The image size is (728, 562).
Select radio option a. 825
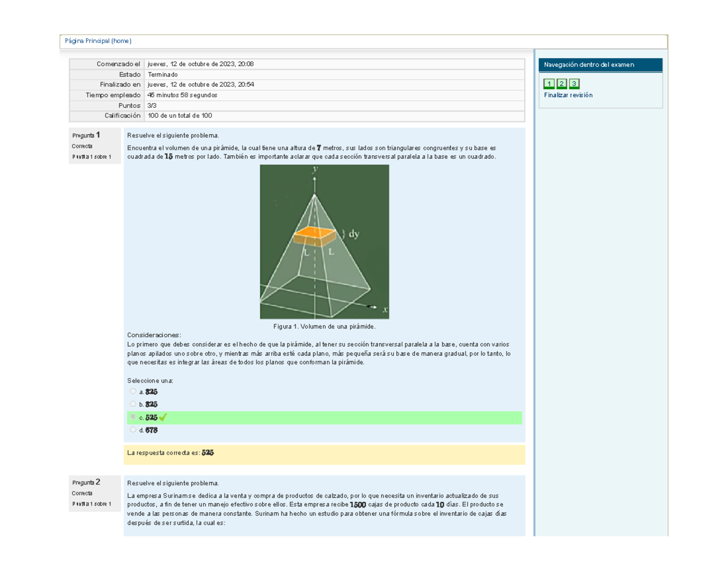133,392
